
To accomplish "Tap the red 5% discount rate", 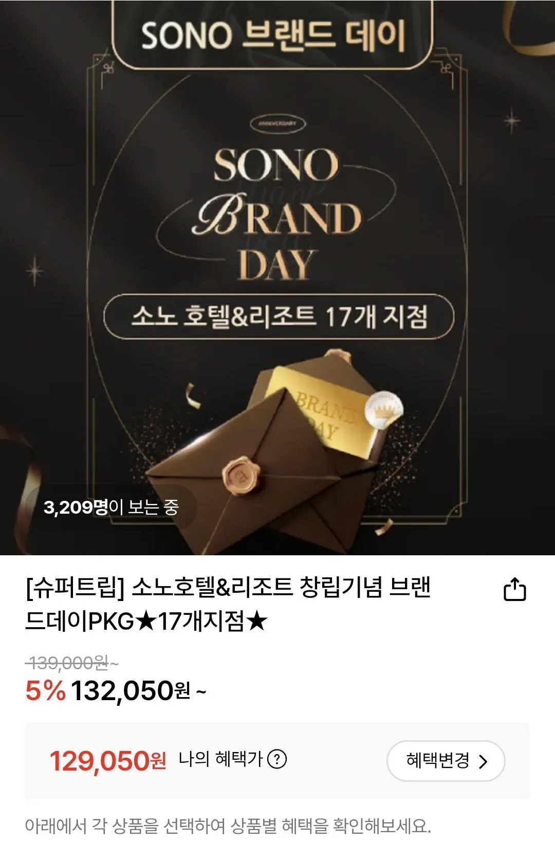I will click(46, 691).
